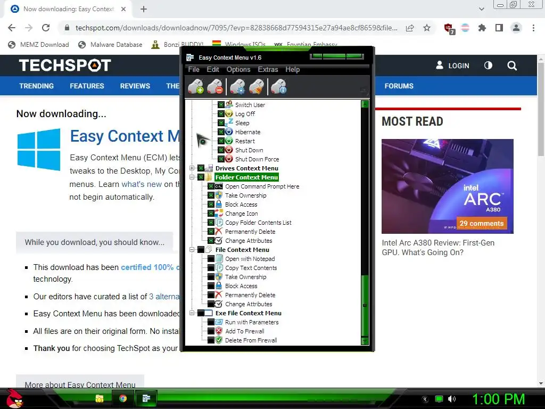Viewport: 545px width, 409px height.
Task: Uncheck Open Command Prompt Here checkbox
Action: (x=211, y=186)
